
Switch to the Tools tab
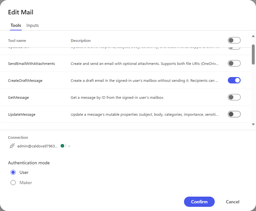click(16, 26)
